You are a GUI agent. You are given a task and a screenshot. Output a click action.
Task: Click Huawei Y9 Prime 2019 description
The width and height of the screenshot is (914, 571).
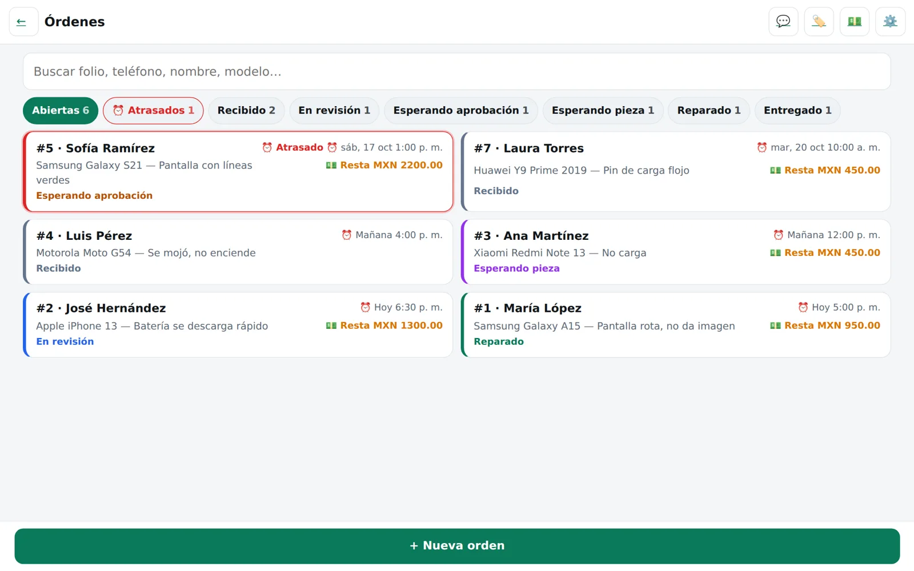pyautogui.click(x=582, y=170)
